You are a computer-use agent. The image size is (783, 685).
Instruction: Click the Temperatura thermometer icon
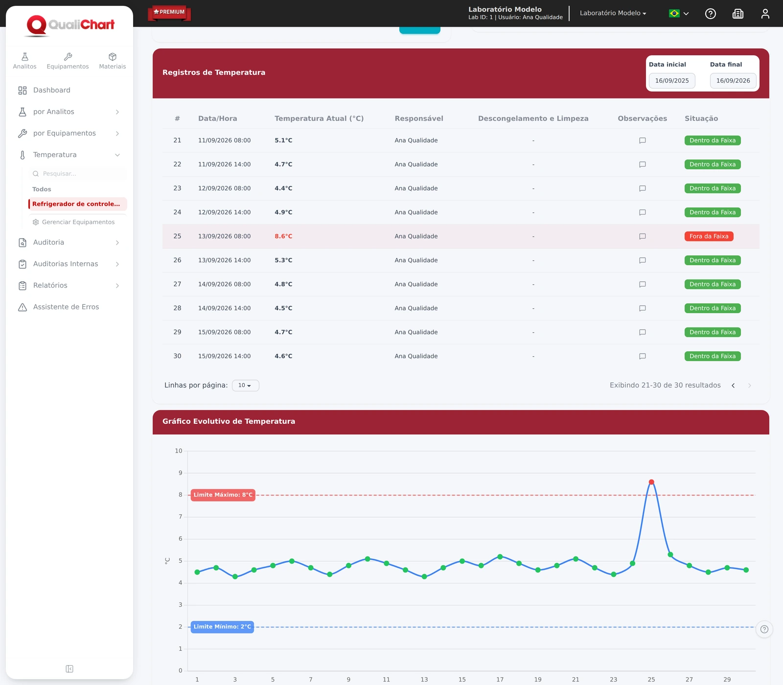(23, 155)
